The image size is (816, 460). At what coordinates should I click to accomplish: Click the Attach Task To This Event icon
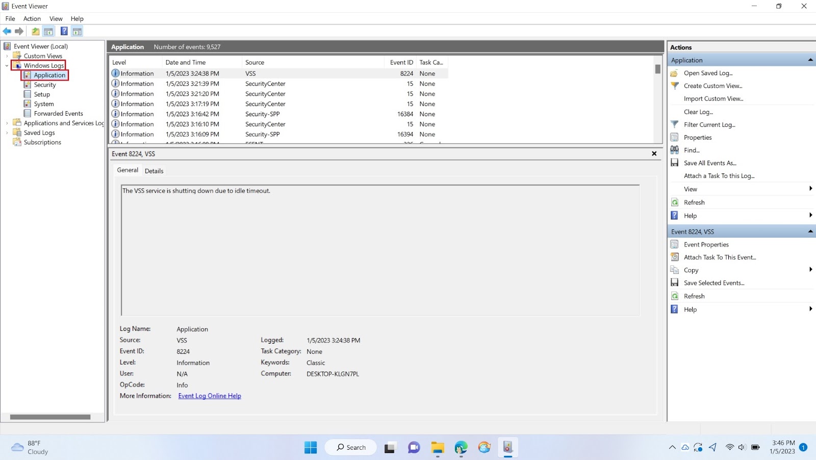coord(674,257)
